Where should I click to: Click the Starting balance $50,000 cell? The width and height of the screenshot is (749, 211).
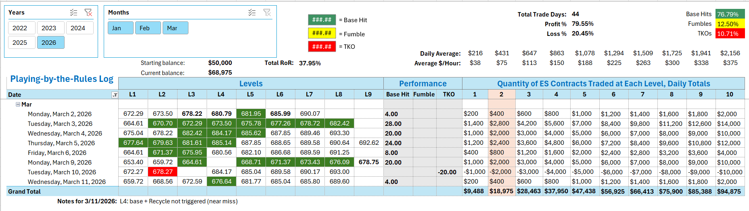220,63
